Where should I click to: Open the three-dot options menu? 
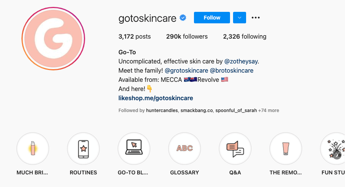(256, 18)
